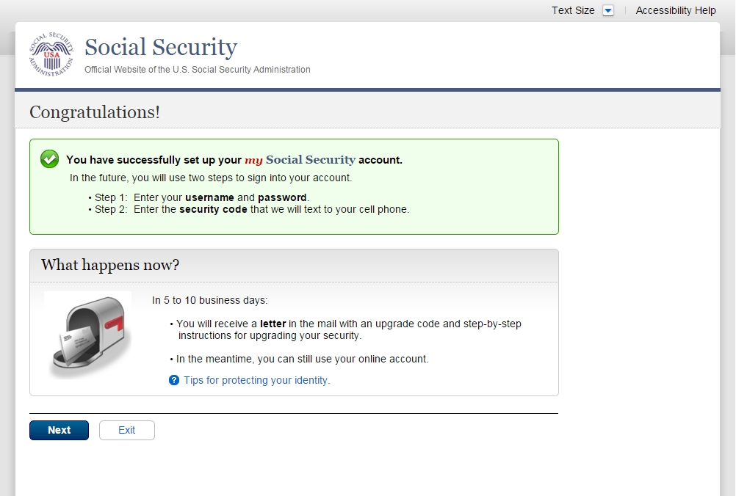736x496 pixels.
Task: Click the green success checkmark icon
Action: coord(49,158)
